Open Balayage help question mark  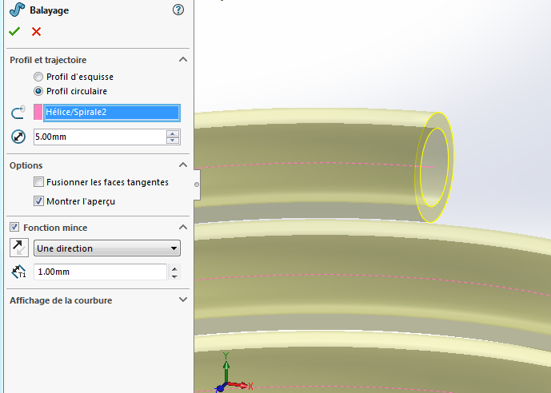(x=178, y=10)
